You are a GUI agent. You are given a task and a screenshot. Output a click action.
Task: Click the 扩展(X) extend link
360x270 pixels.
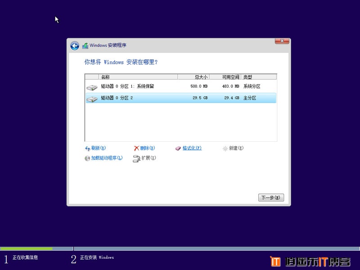point(149,158)
